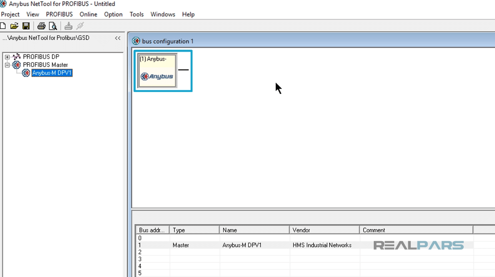Sort by Comment column header
The height and width of the screenshot is (277, 495).
pos(416,230)
